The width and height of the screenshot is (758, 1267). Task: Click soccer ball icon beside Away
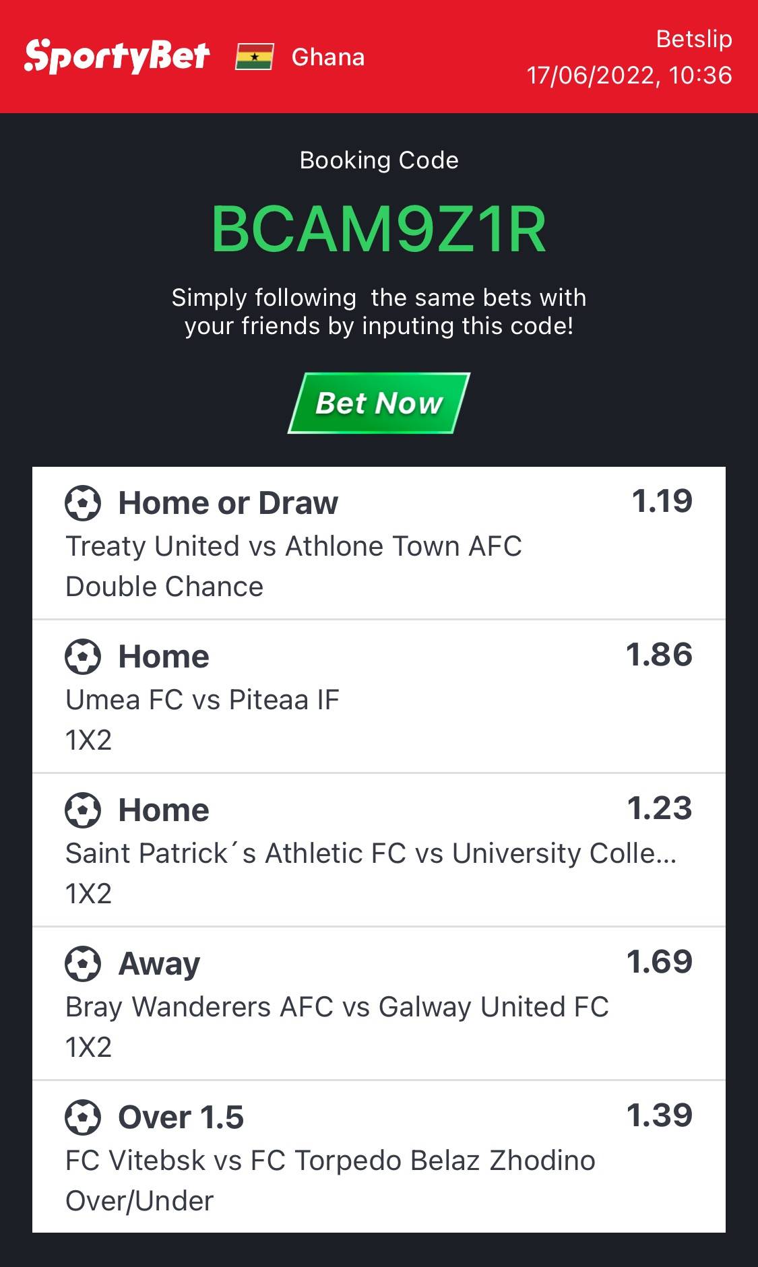point(83,964)
